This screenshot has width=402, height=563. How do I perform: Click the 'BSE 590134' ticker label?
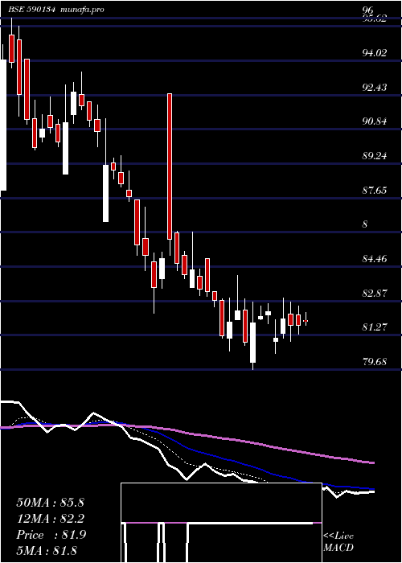point(31,10)
